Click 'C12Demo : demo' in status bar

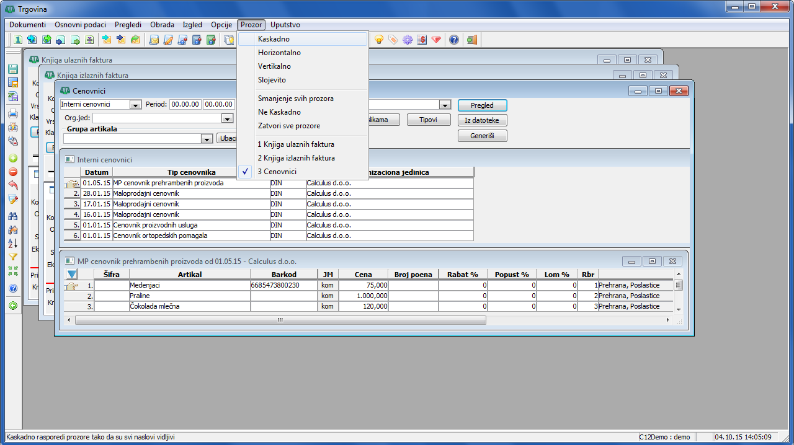click(x=664, y=437)
